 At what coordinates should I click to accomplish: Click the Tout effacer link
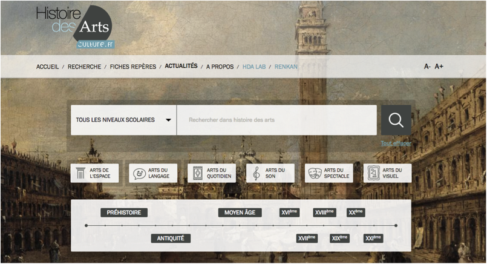pyautogui.click(x=396, y=144)
